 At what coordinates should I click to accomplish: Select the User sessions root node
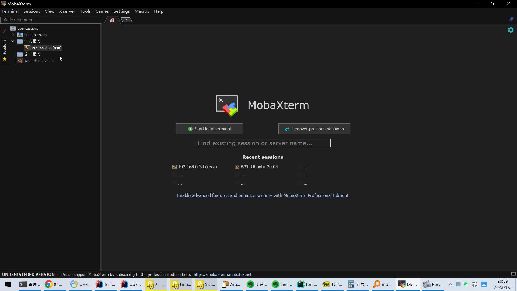pos(27,28)
